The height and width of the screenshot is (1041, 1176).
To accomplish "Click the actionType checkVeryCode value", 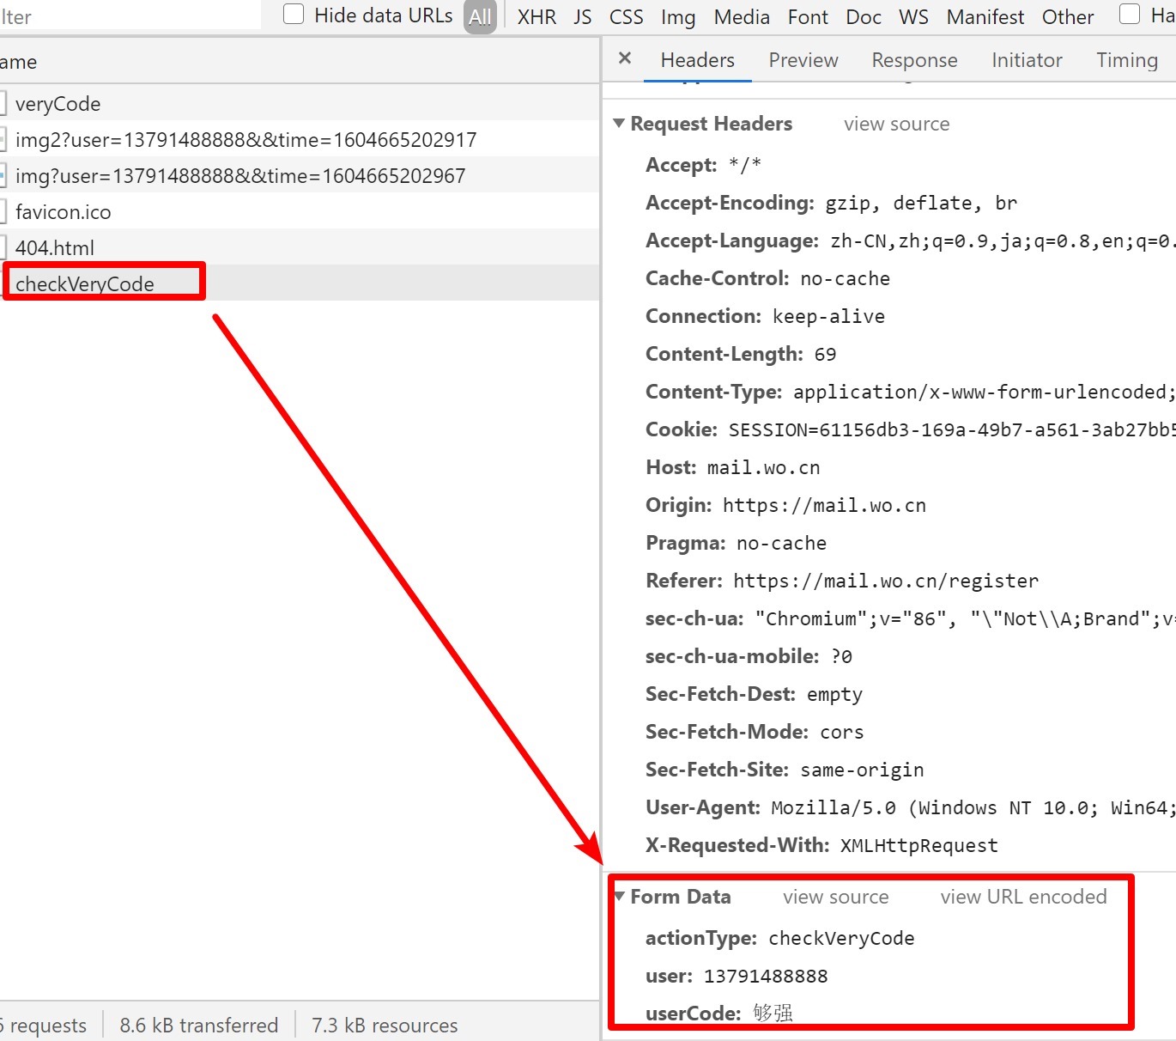I will pos(841,938).
